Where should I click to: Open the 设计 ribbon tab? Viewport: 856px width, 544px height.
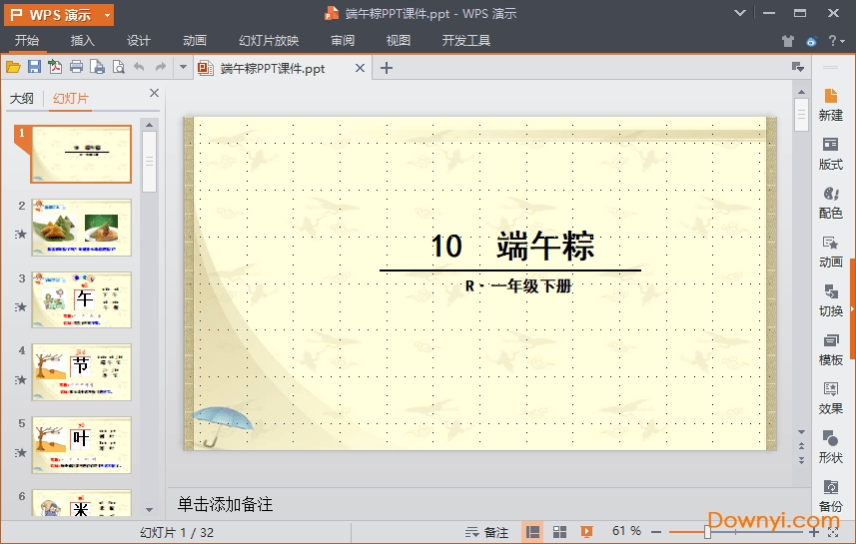click(x=138, y=40)
